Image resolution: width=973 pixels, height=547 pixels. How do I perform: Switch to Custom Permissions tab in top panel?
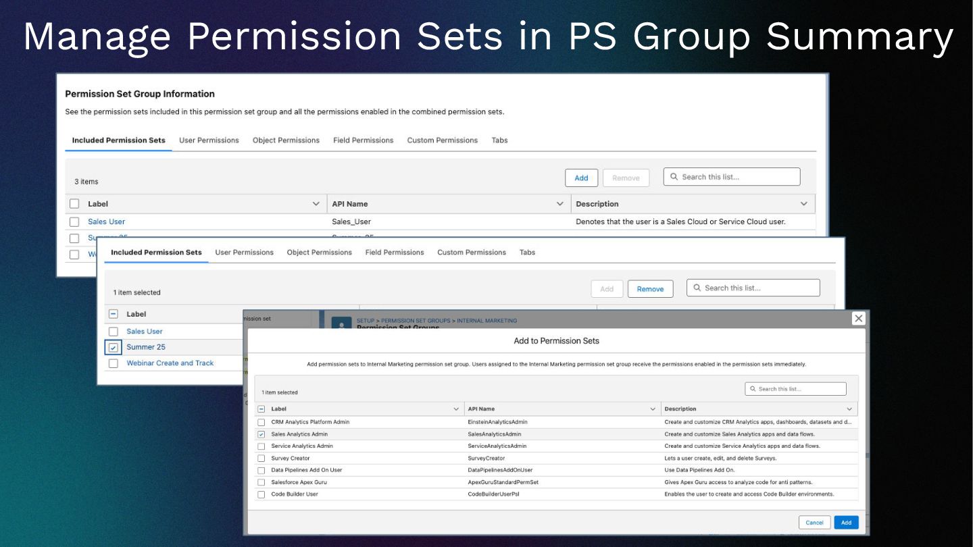(x=442, y=140)
